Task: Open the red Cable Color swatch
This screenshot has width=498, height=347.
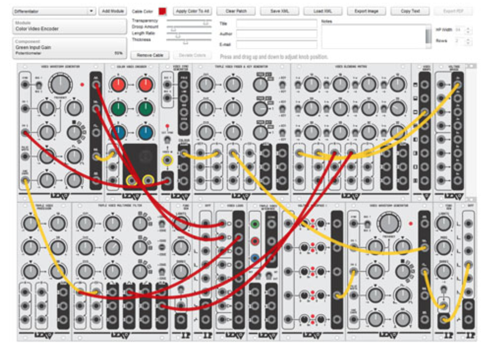Action: click(x=162, y=11)
